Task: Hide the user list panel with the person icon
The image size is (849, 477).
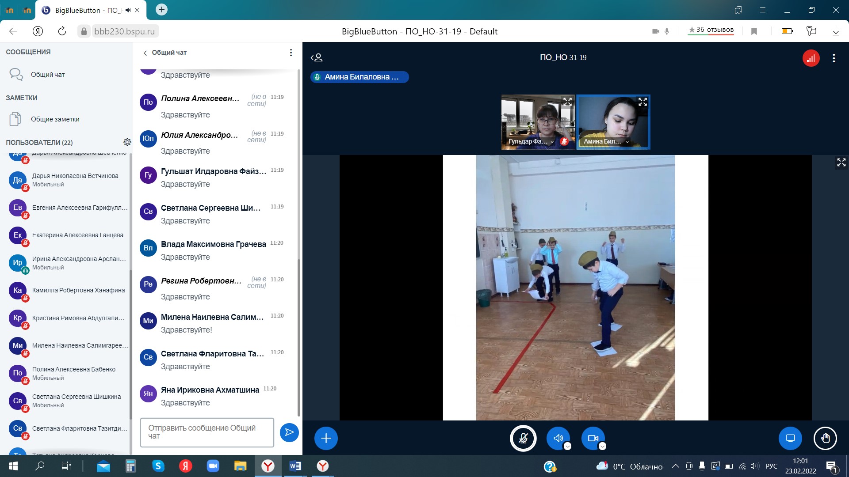Action: [x=317, y=58]
